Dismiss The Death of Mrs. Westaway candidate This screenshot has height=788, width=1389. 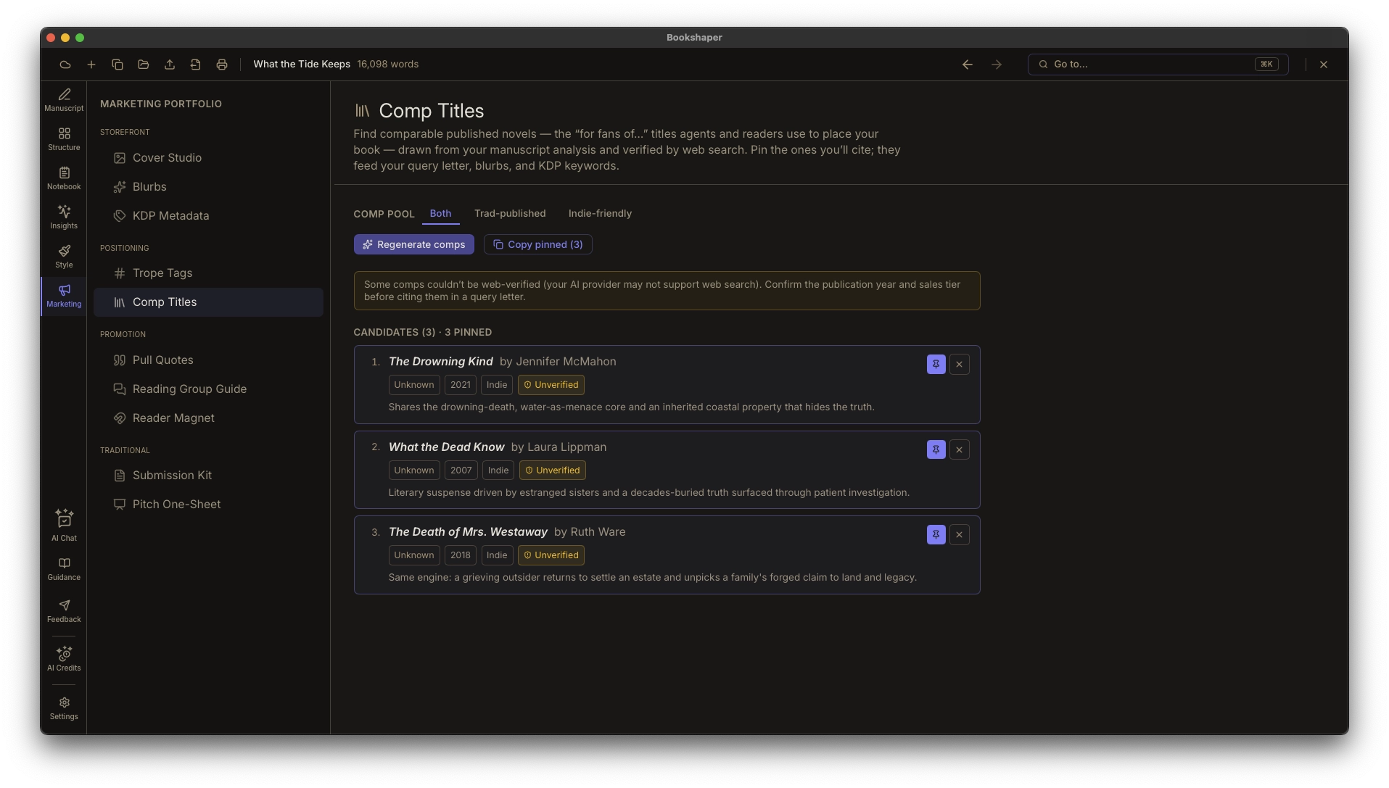[960, 535]
